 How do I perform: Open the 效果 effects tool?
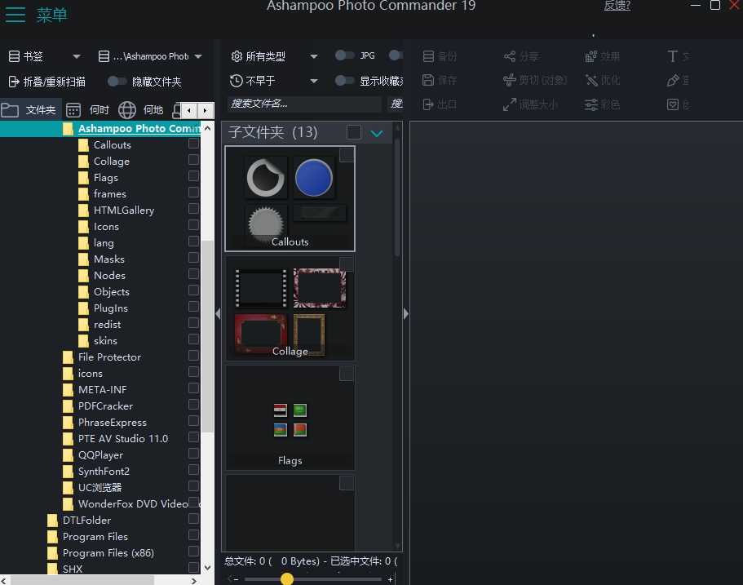tap(591, 56)
